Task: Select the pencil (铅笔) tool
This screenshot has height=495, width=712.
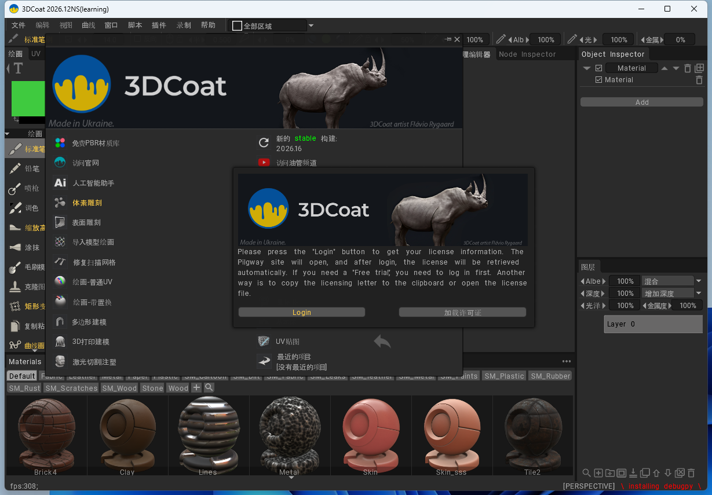Action: (25, 168)
